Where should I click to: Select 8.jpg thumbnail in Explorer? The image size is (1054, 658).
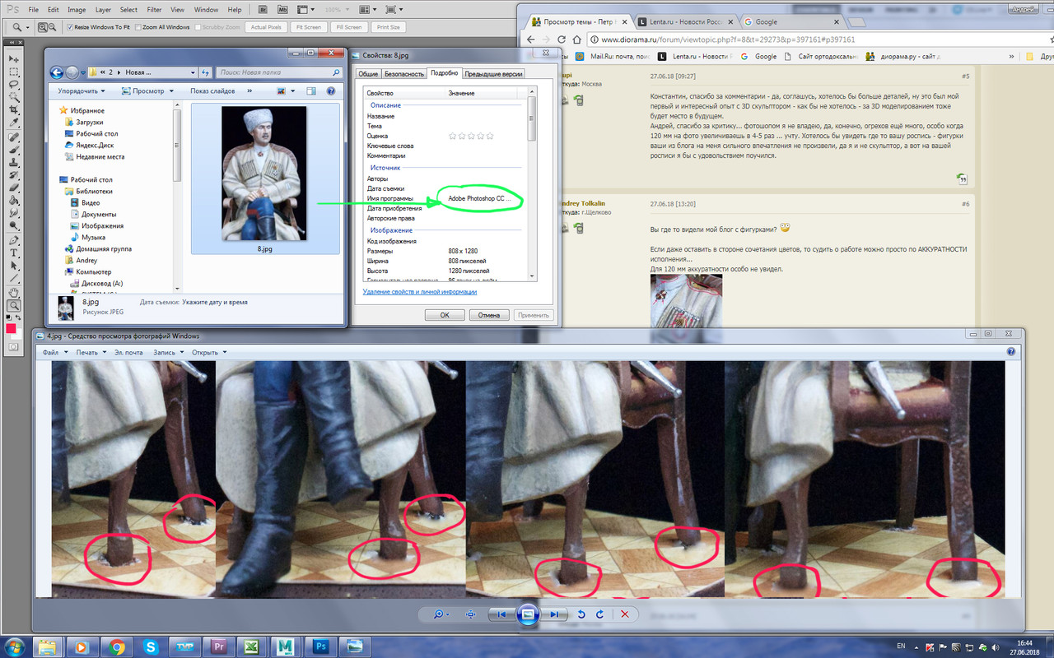(264, 178)
